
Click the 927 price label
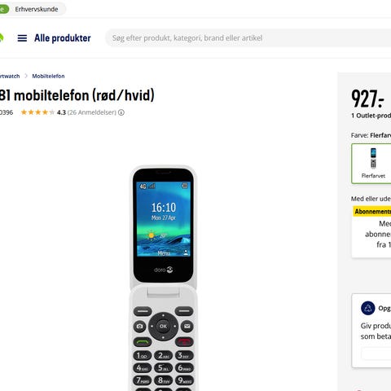tap(367, 99)
